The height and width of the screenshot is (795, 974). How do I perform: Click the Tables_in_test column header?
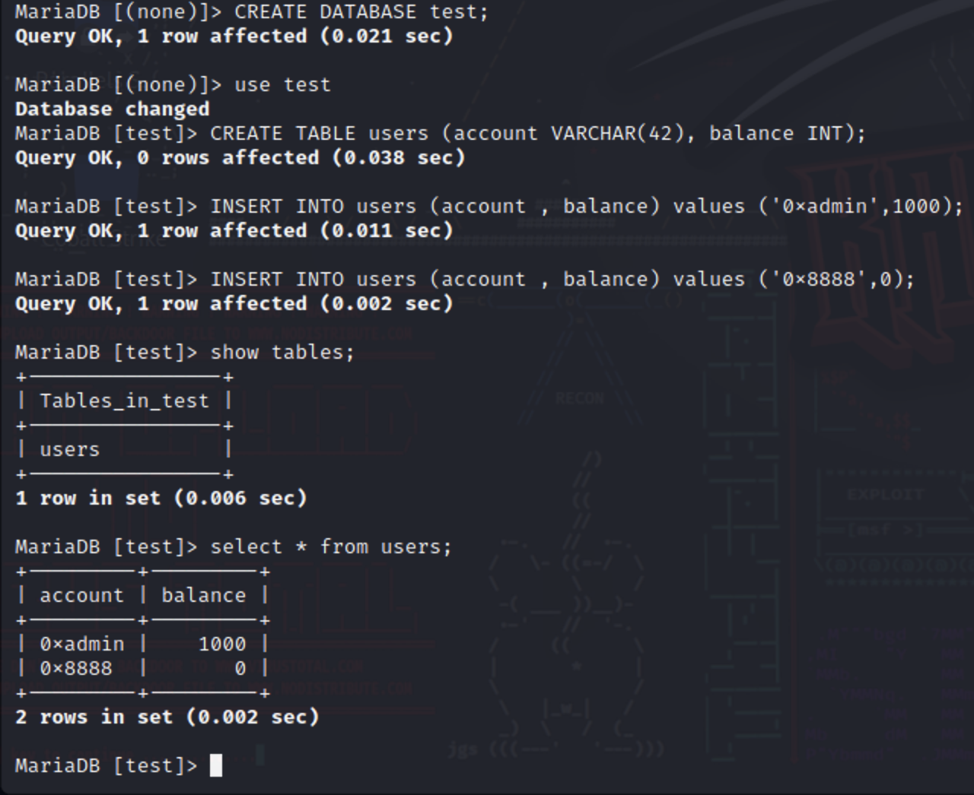click(x=124, y=401)
